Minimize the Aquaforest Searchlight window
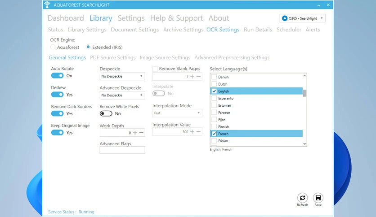376x217 pixels. coord(319,5)
